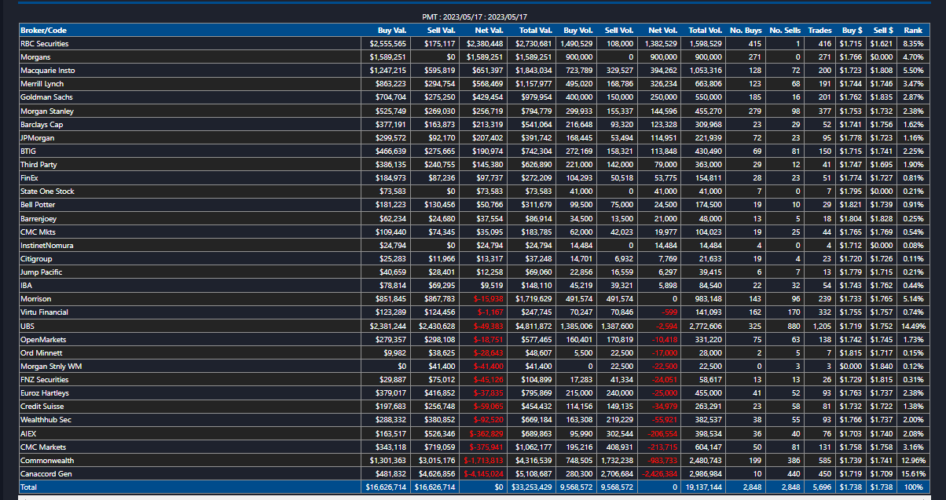Click the Rank column header
Viewport: 946px width, 500px height.
[913, 31]
